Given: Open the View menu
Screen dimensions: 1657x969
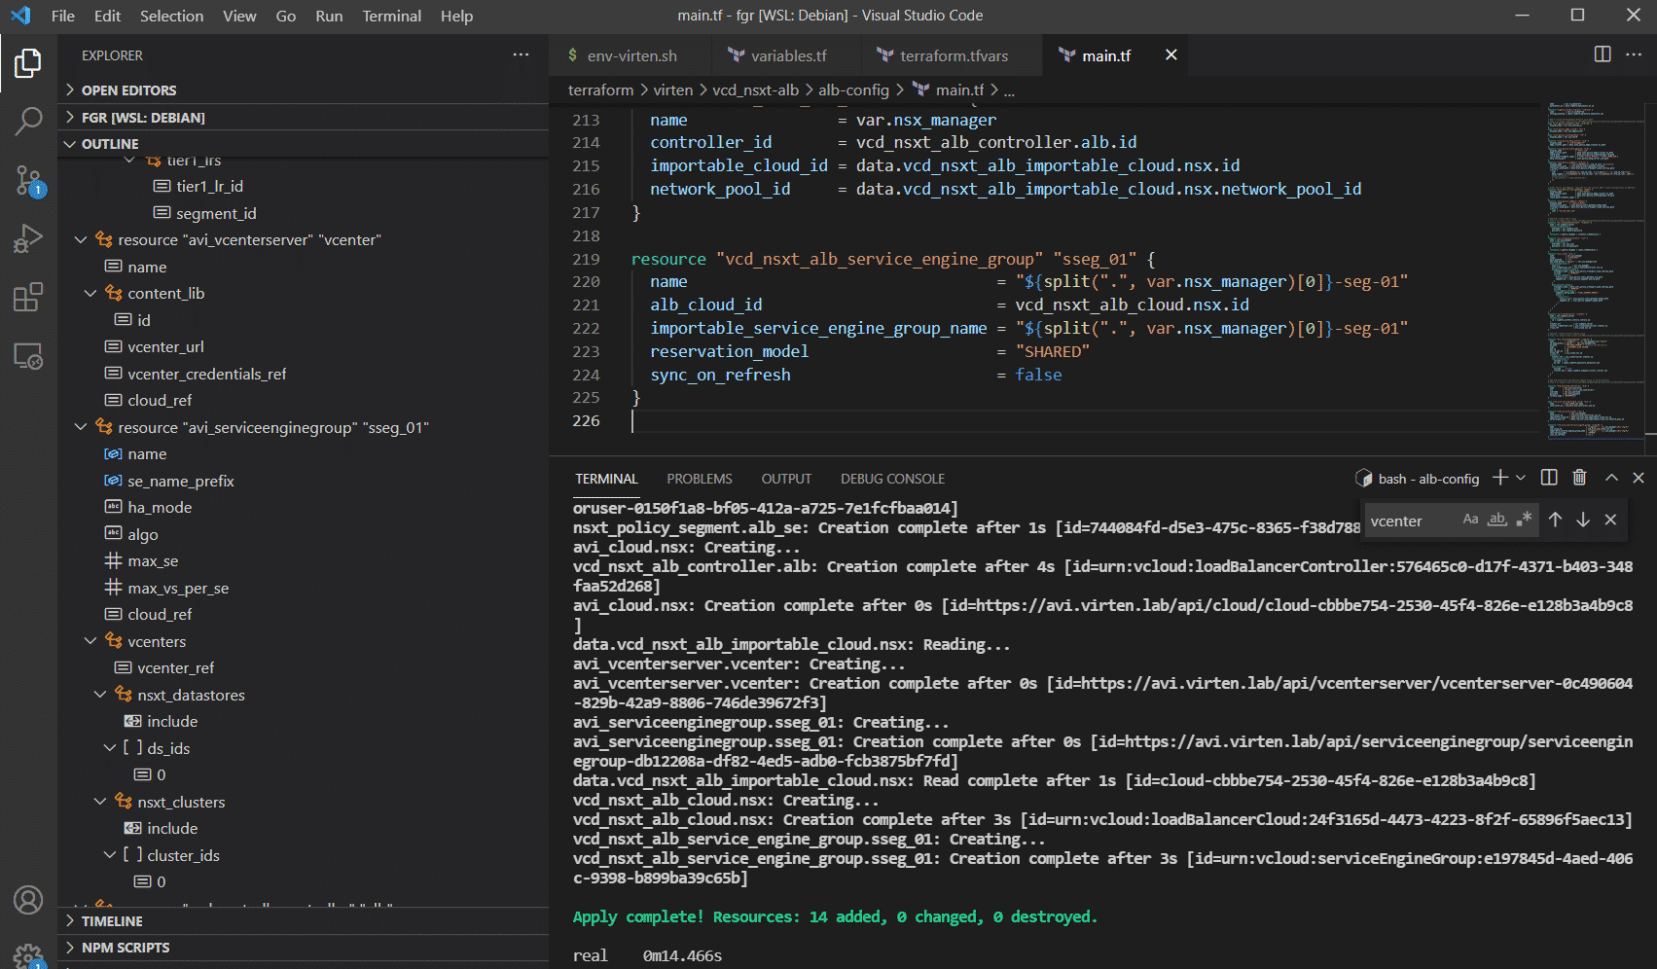Looking at the screenshot, I should [x=239, y=16].
